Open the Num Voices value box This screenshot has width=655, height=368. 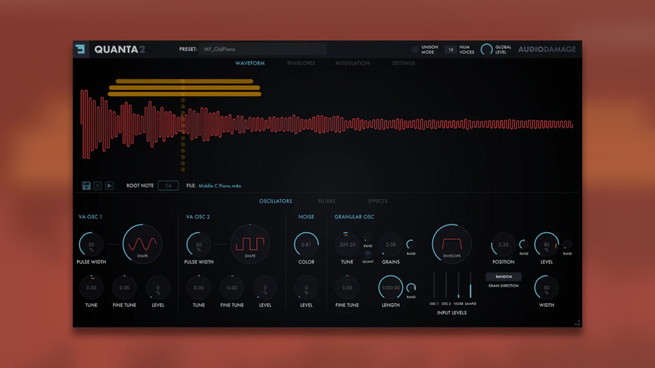point(450,49)
